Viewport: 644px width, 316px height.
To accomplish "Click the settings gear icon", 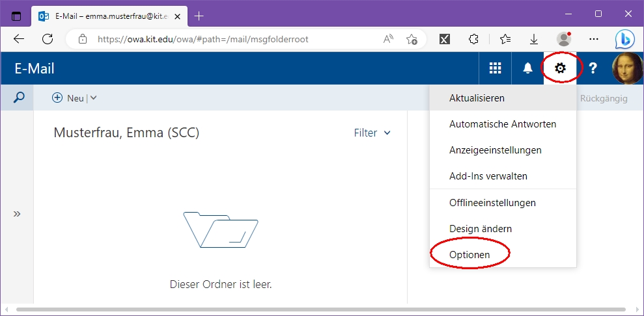I will pos(560,68).
